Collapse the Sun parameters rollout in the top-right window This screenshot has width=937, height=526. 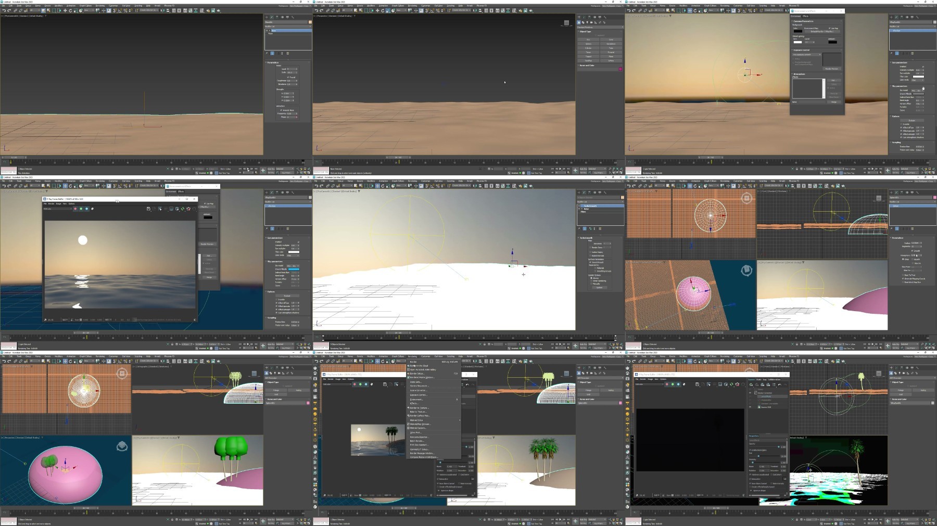point(900,62)
